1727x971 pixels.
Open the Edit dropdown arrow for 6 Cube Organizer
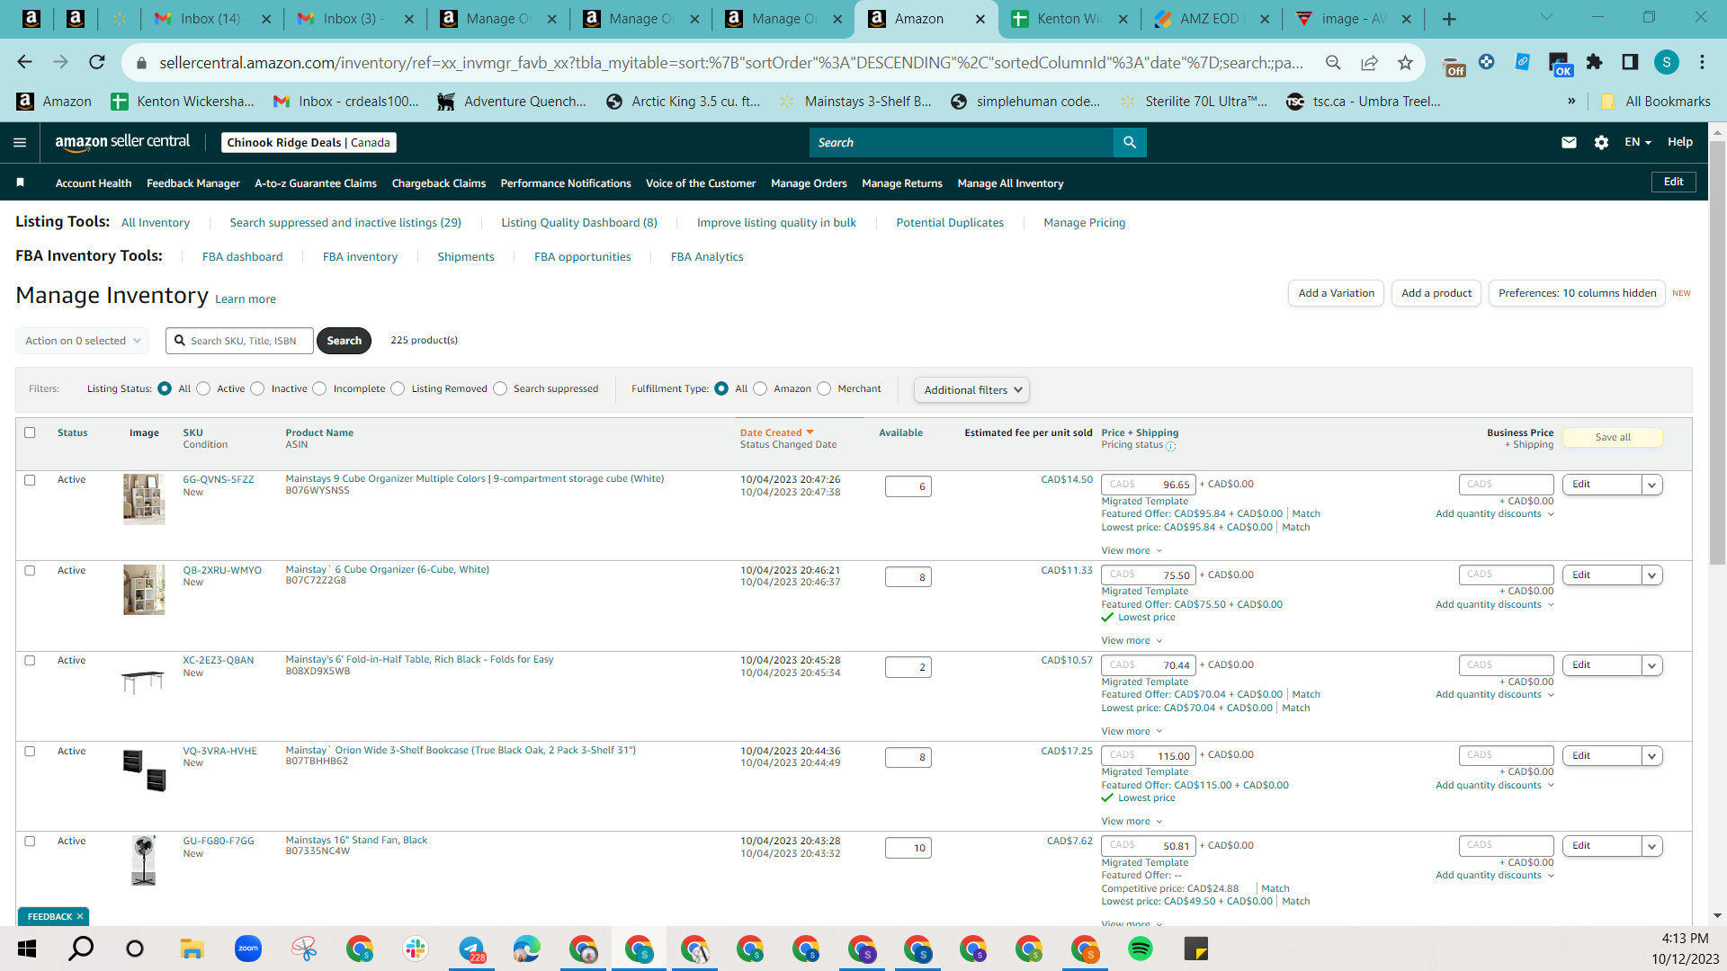click(1652, 575)
